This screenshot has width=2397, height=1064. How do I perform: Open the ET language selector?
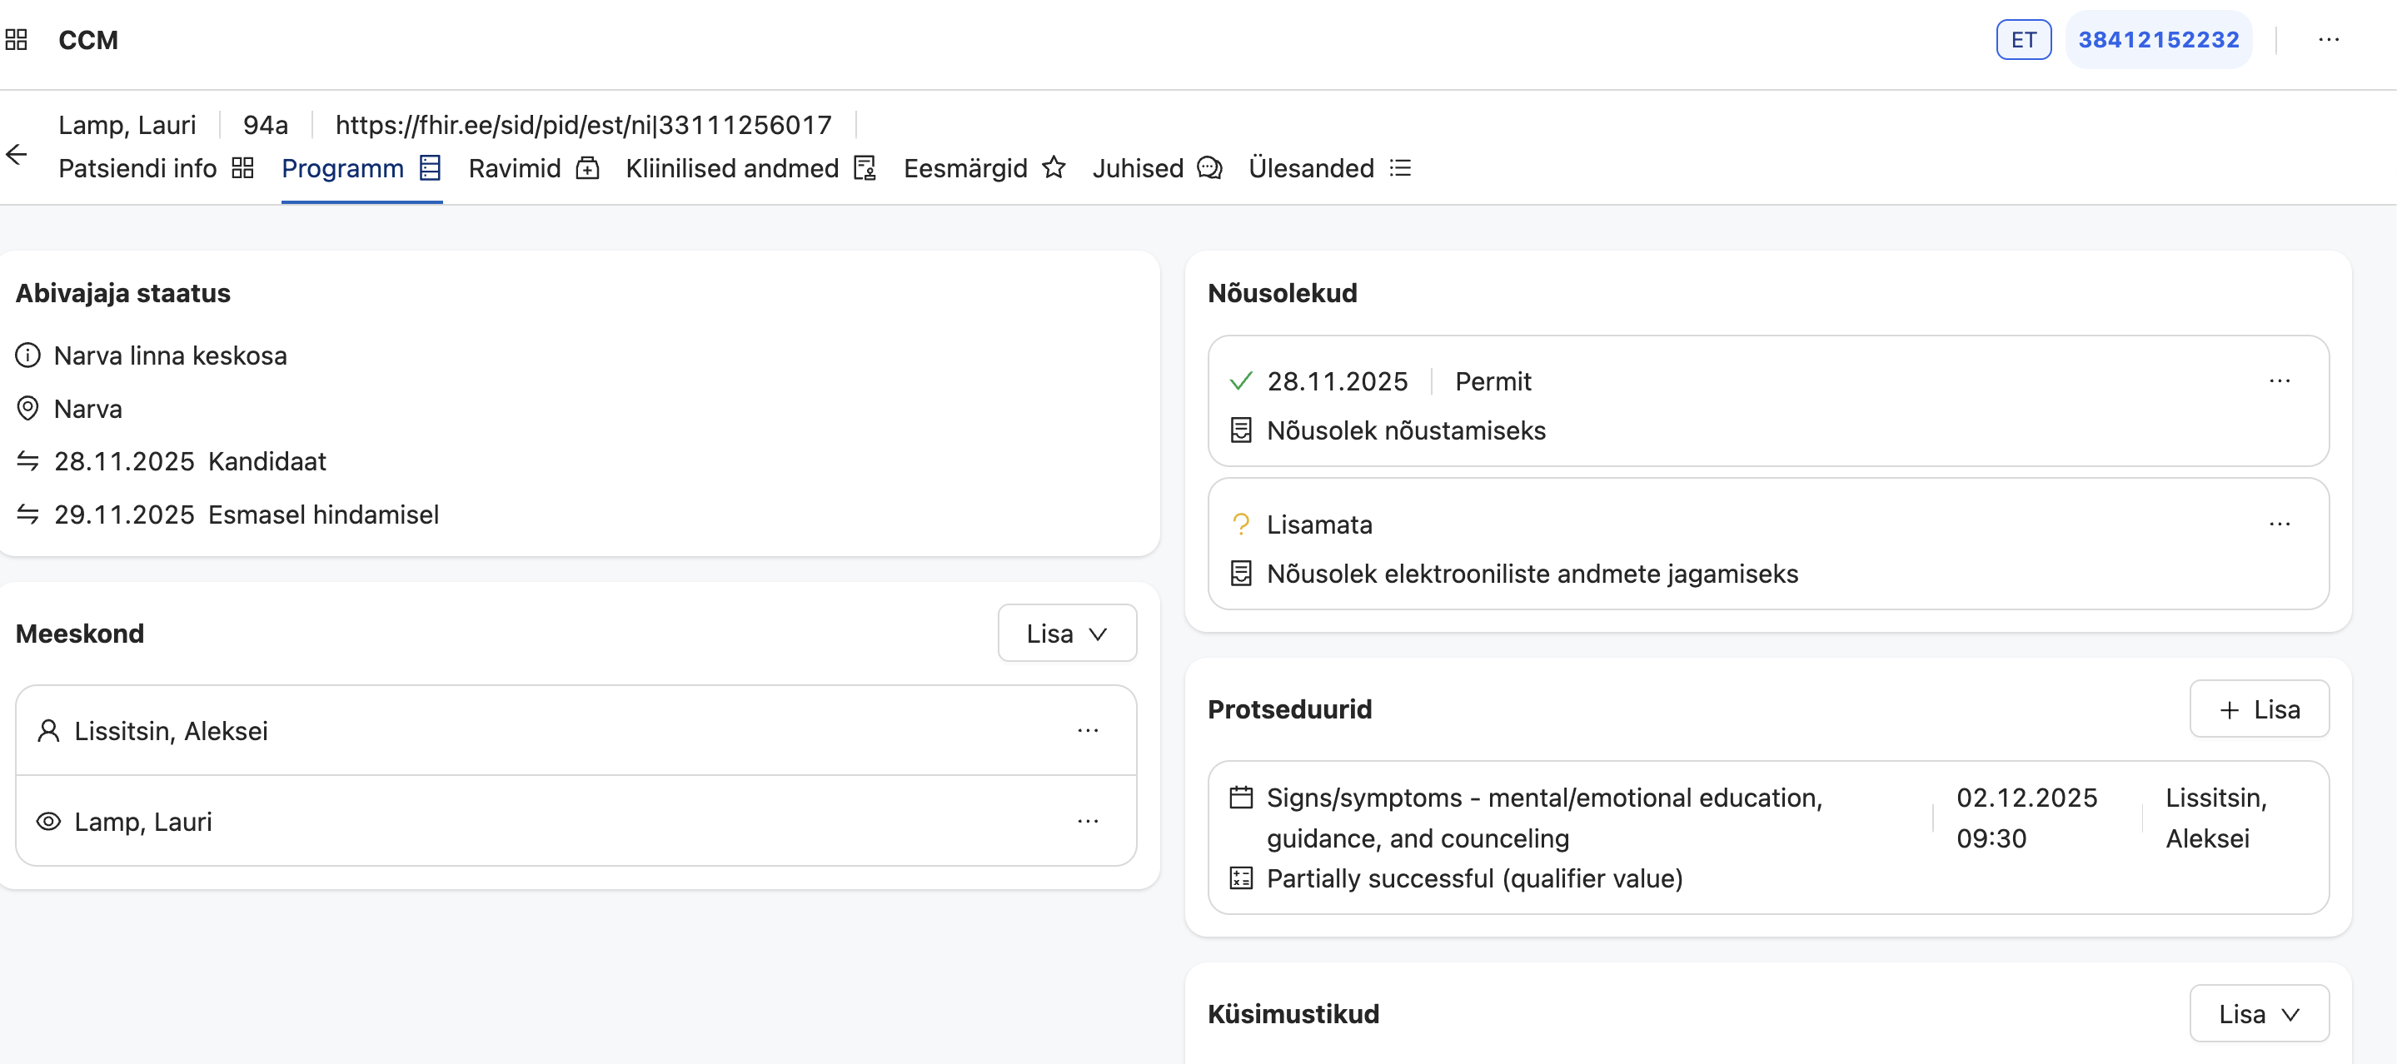click(2023, 39)
